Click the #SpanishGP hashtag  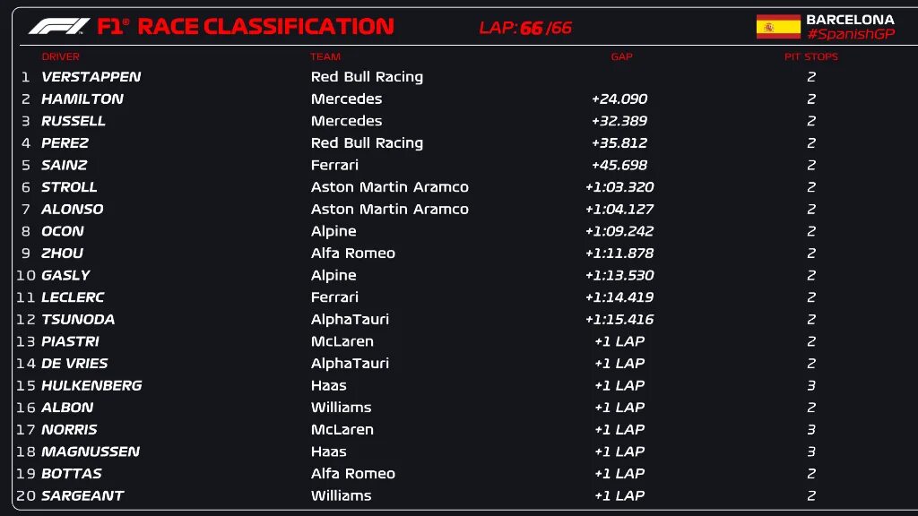click(x=850, y=34)
